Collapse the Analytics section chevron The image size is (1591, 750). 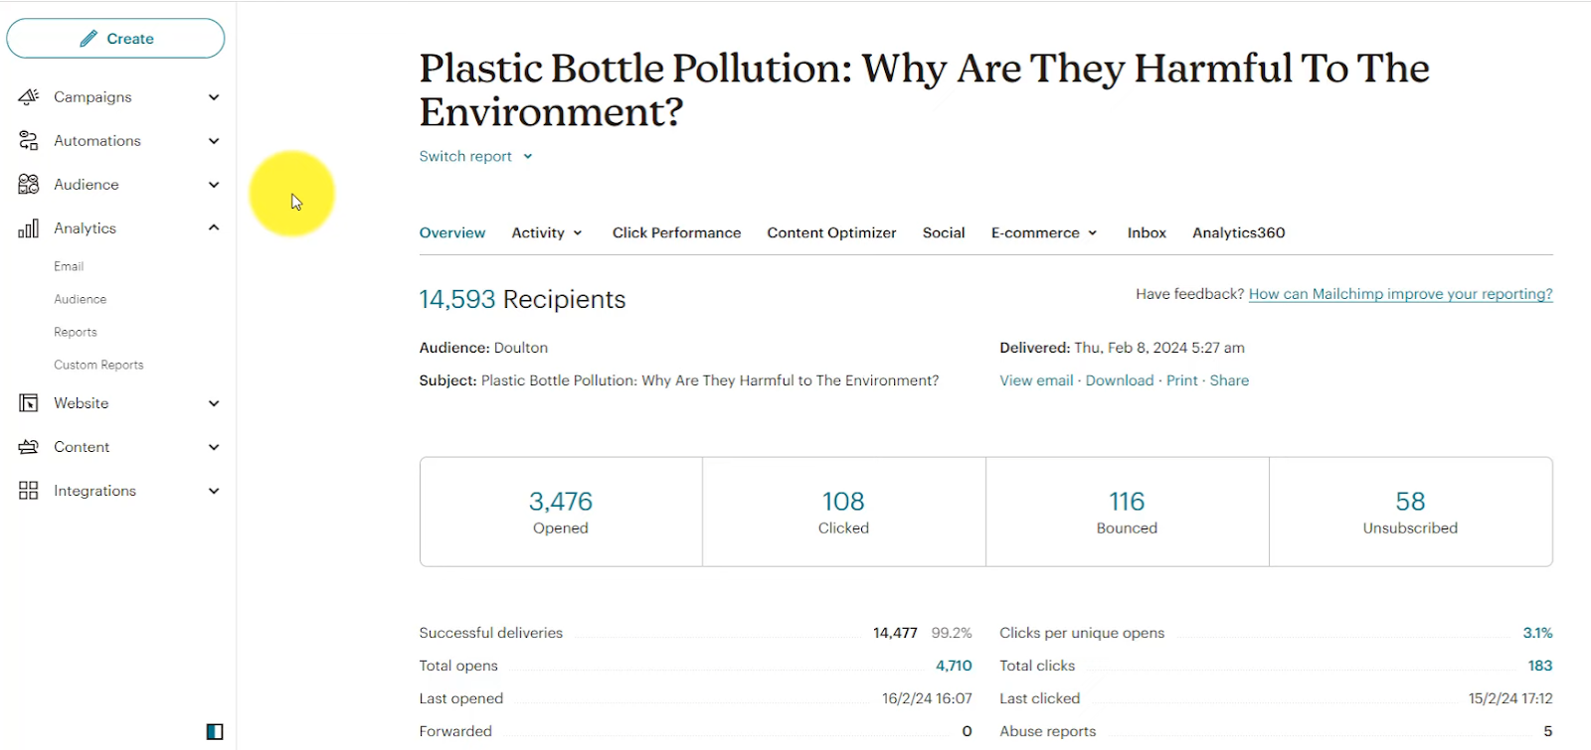pyautogui.click(x=214, y=228)
